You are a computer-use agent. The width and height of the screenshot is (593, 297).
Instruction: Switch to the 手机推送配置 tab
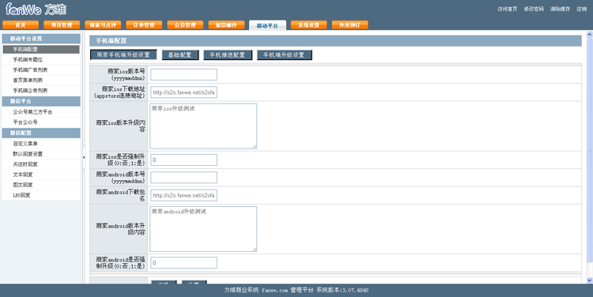(x=228, y=55)
